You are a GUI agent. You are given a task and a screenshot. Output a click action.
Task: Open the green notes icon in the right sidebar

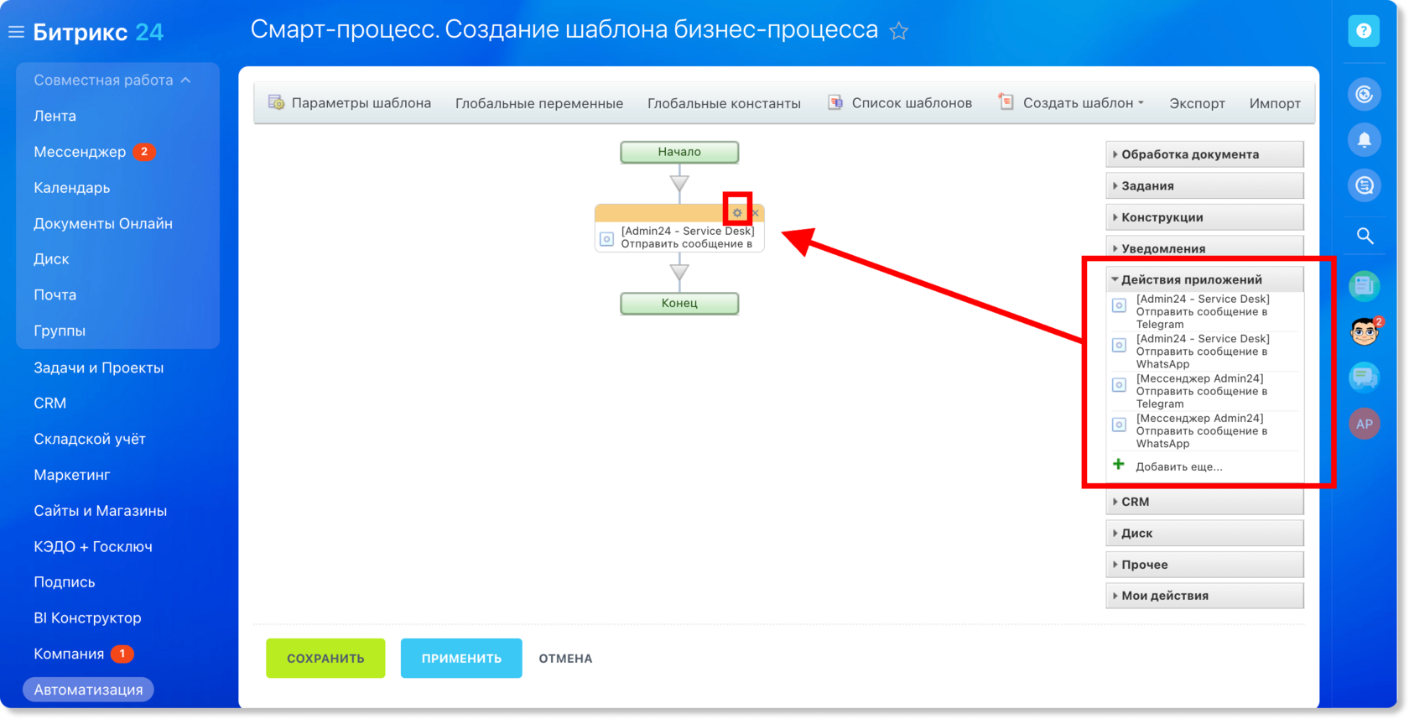(x=1365, y=286)
